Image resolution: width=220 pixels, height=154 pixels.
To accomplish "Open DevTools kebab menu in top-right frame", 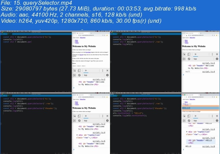I will [x=213, y=54].
